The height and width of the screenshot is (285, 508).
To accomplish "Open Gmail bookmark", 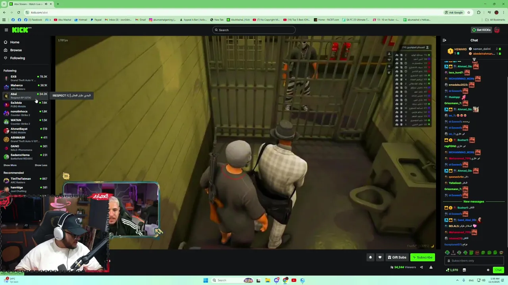I will pyautogui.click(x=140, y=20).
